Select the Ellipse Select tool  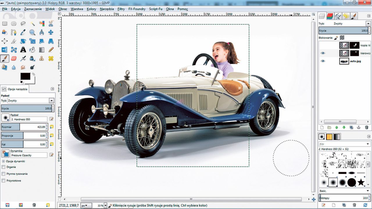coord(14,24)
